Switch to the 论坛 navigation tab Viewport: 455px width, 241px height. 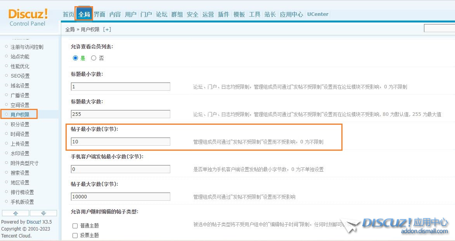pyautogui.click(x=161, y=14)
